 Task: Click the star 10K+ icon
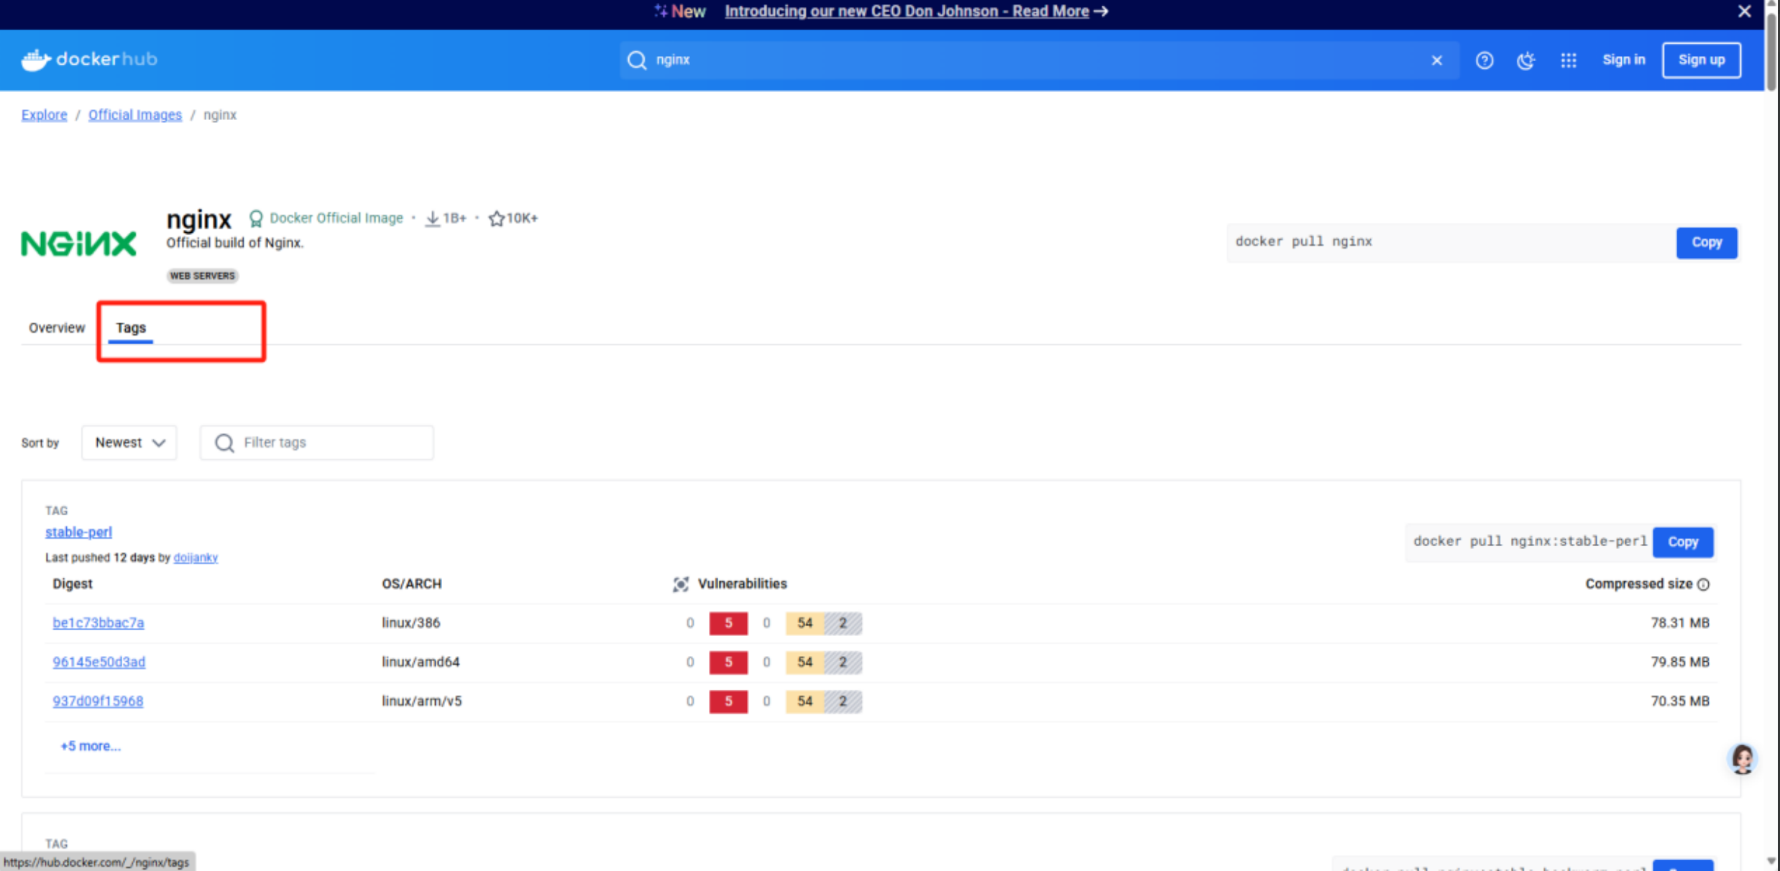pos(496,218)
